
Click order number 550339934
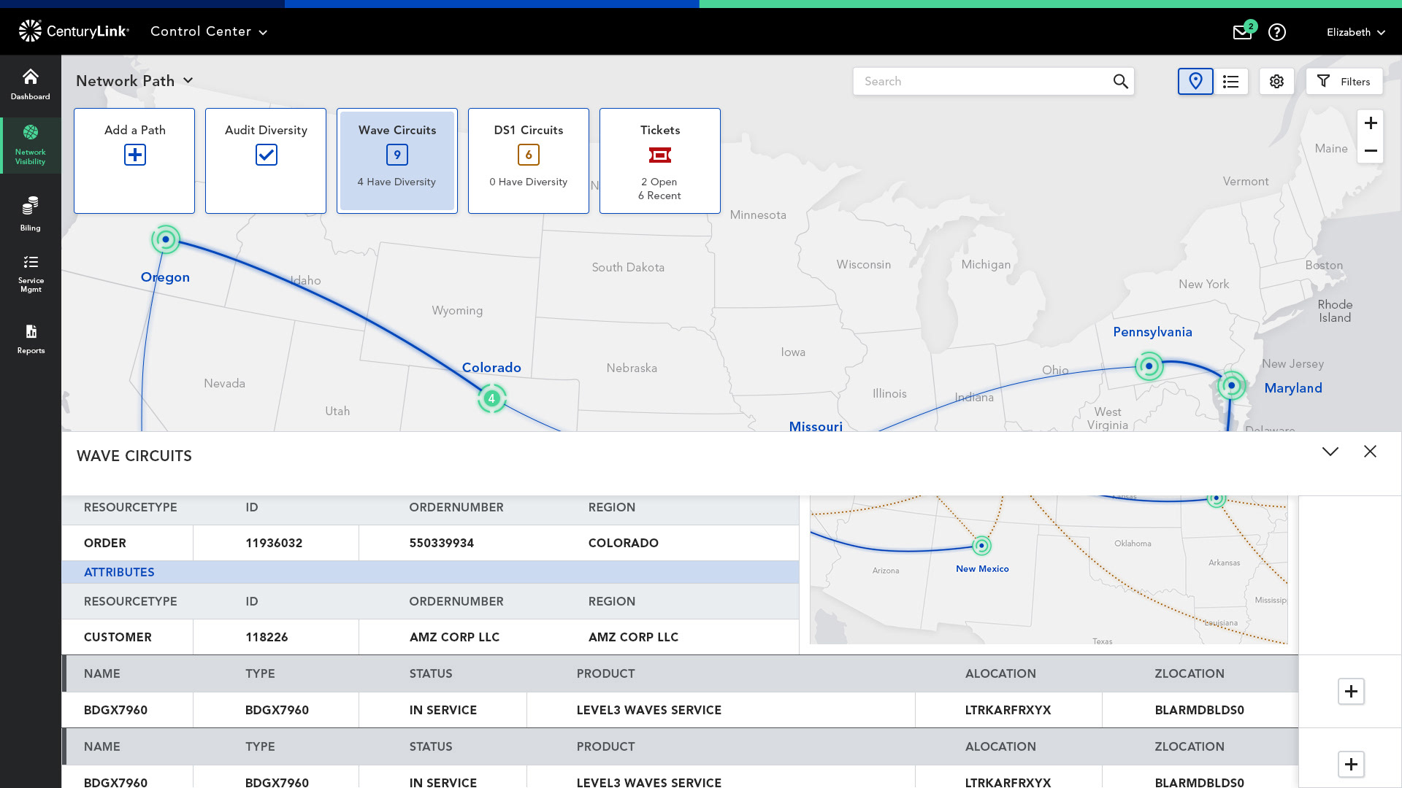pyautogui.click(x=442, y=543)
